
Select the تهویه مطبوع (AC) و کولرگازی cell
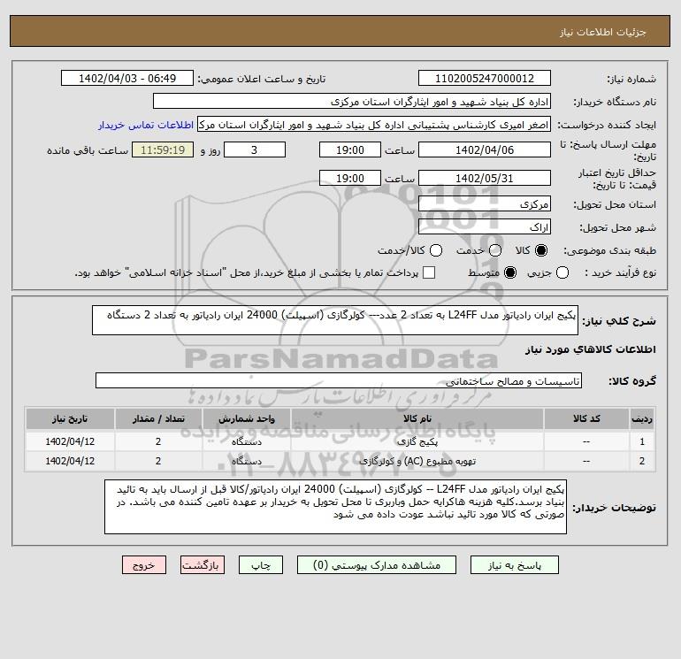click(x=417, y=461)
